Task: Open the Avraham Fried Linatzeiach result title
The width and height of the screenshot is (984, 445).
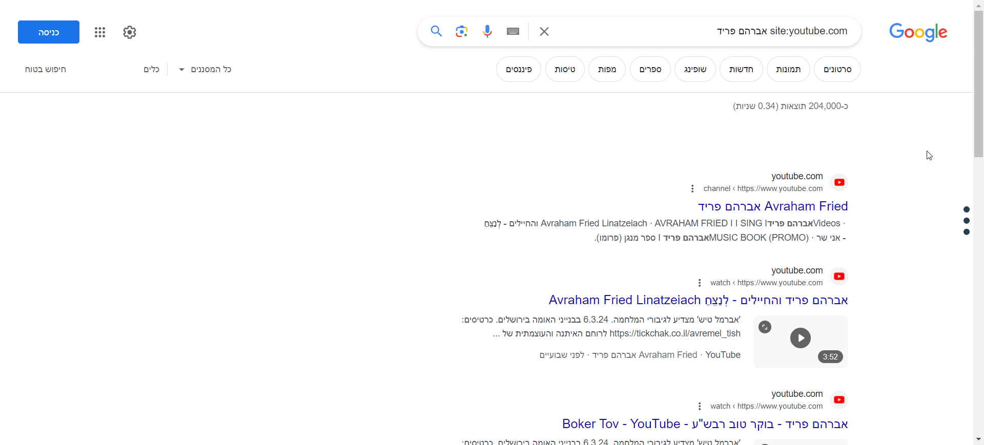Action: coord(698,300)
